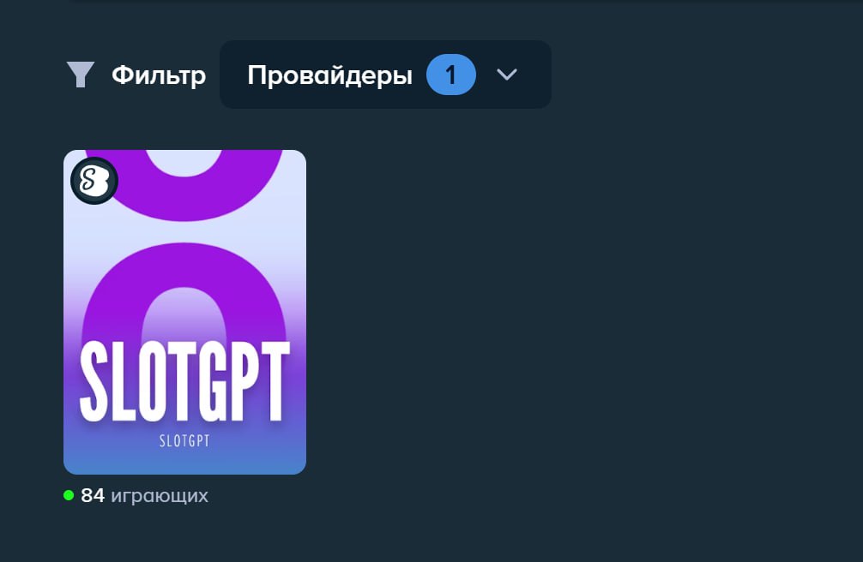The image size is (863, 562).
Task: Click the round S provider logo on the card
Action: (x=94, y=181)
